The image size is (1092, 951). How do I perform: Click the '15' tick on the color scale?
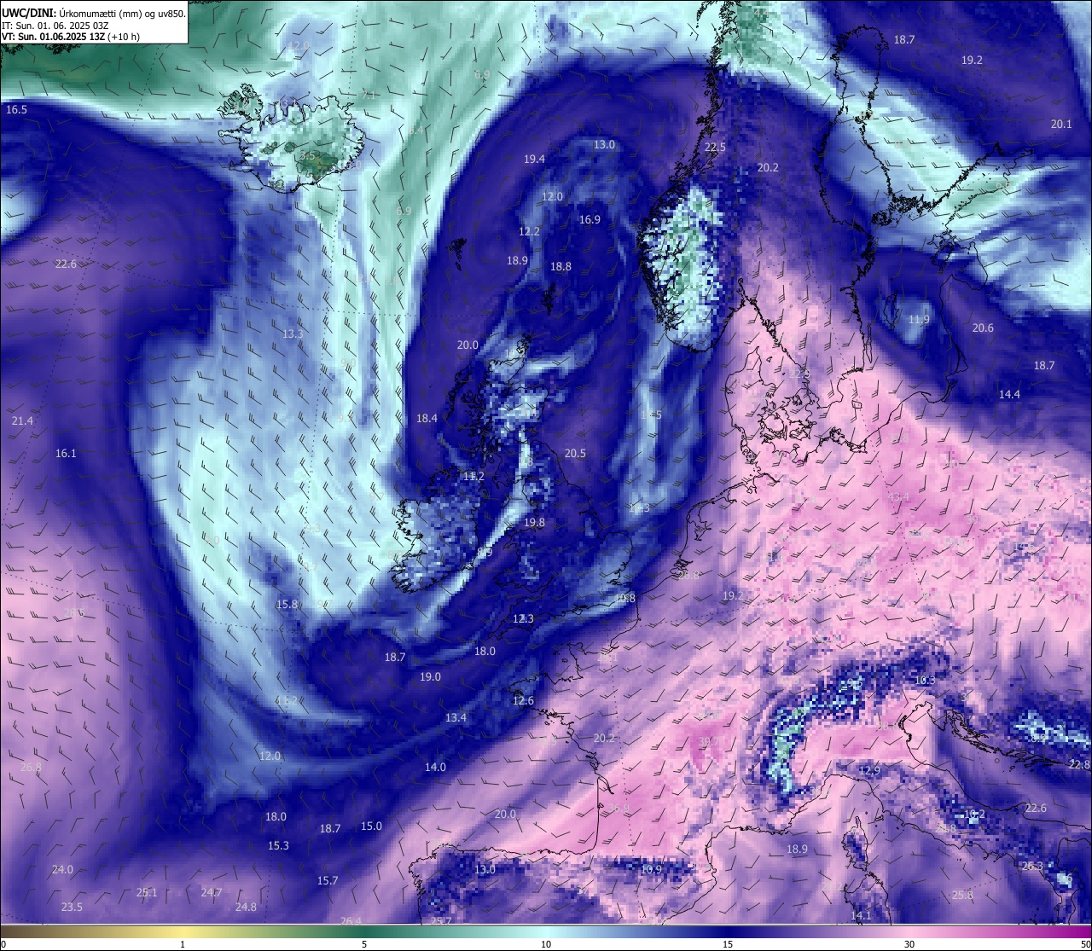[x=728, y=944]
